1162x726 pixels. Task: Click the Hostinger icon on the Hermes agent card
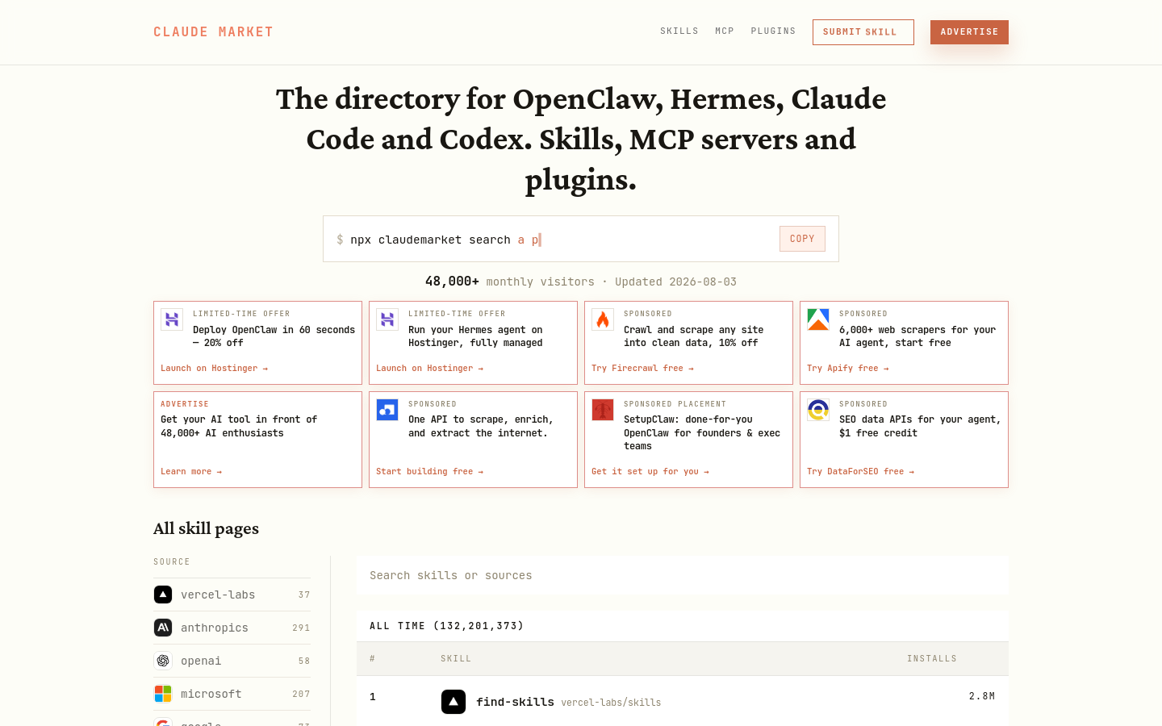387,319
